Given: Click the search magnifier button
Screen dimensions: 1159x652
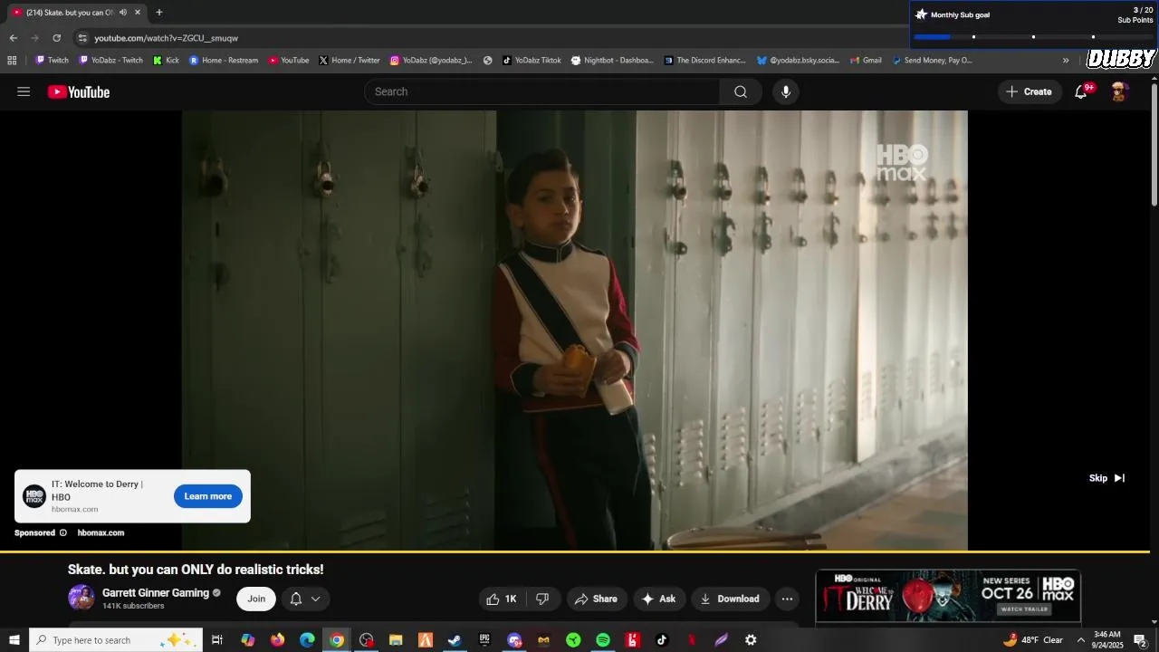Looking at the screenshot, I should [741, 91].
